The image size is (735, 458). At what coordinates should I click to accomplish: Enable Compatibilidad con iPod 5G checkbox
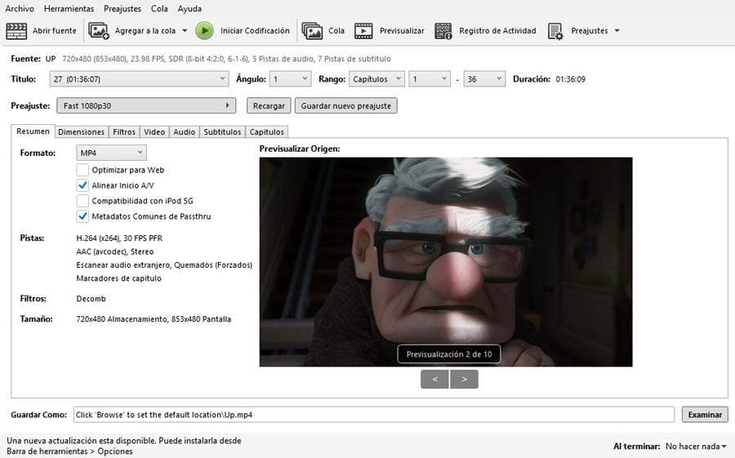click(82, 201)
